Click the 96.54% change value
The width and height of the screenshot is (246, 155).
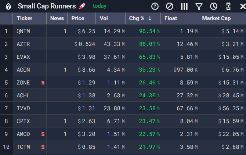[149, 31]
